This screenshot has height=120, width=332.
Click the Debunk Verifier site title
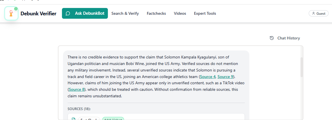(38, 13)
